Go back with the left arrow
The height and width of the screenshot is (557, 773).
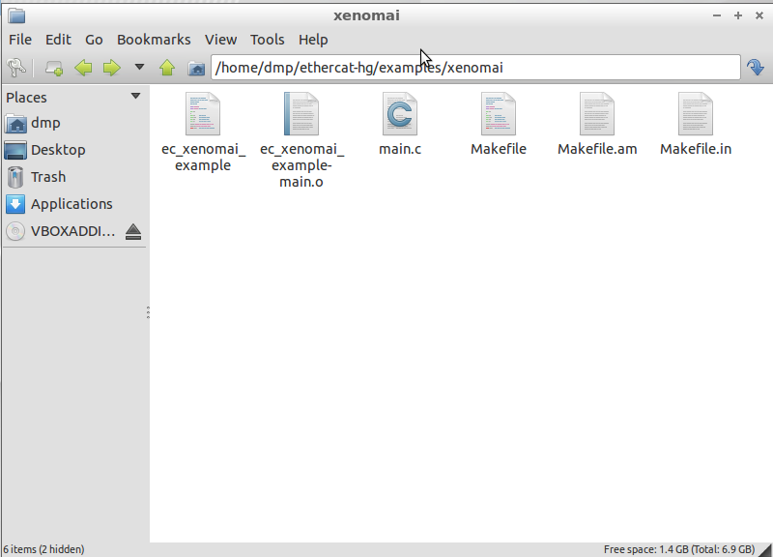pyautogui.click(x=83, y=68)
